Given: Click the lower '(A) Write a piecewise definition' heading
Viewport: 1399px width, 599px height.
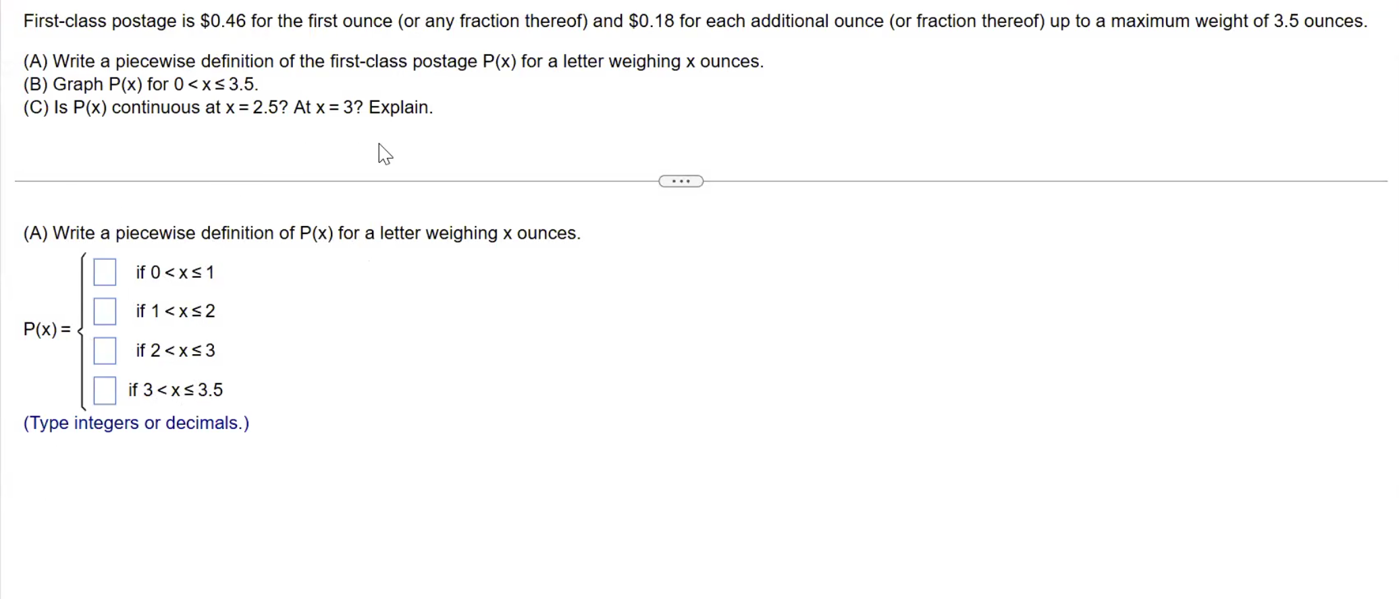Looking at the screenshot, I should [x=302, y=233].
